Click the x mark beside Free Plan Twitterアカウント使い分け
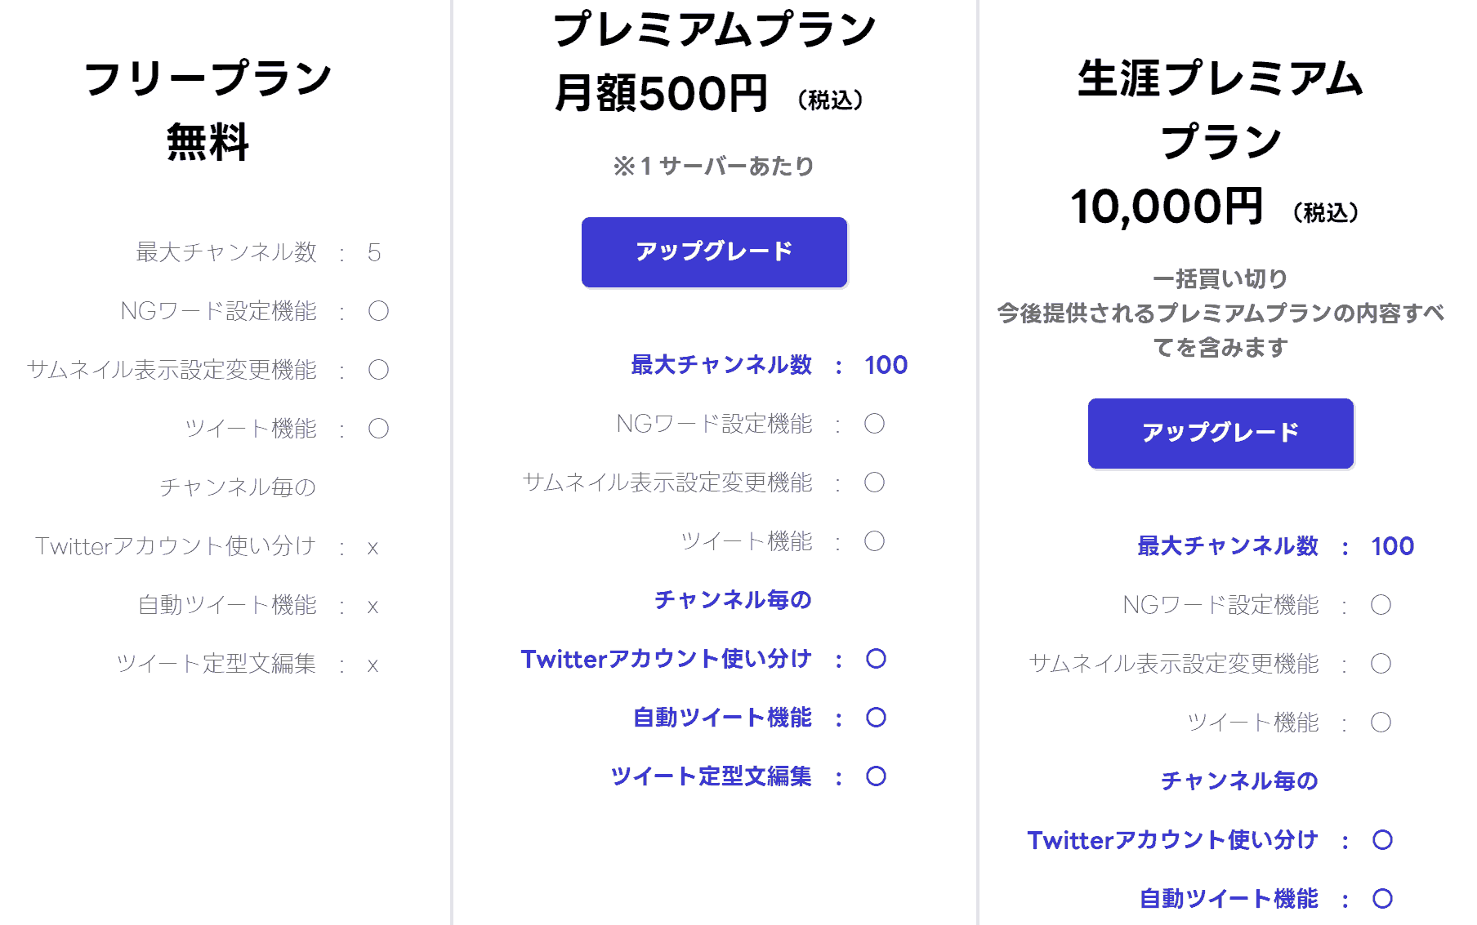Image resolution: width=1477 pixels, height=925 pixels. click(x=373, y=548)
